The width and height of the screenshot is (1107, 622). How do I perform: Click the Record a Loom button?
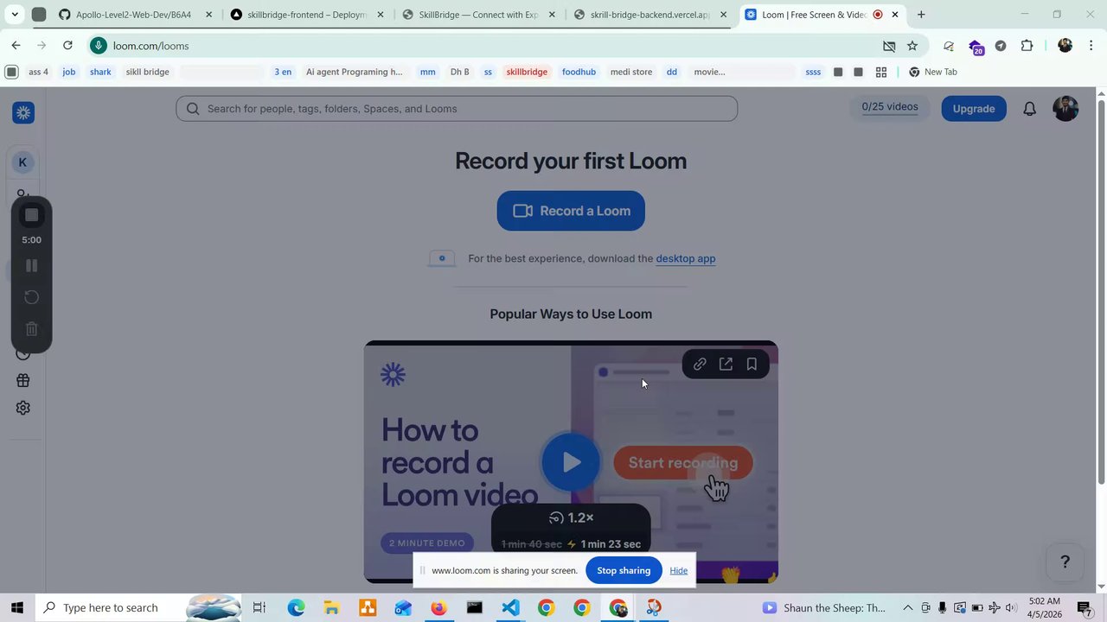pos(571,211)
